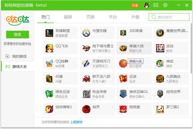
Task: Click the QQ飞车 game icon
Action: [x=49, y=48]
